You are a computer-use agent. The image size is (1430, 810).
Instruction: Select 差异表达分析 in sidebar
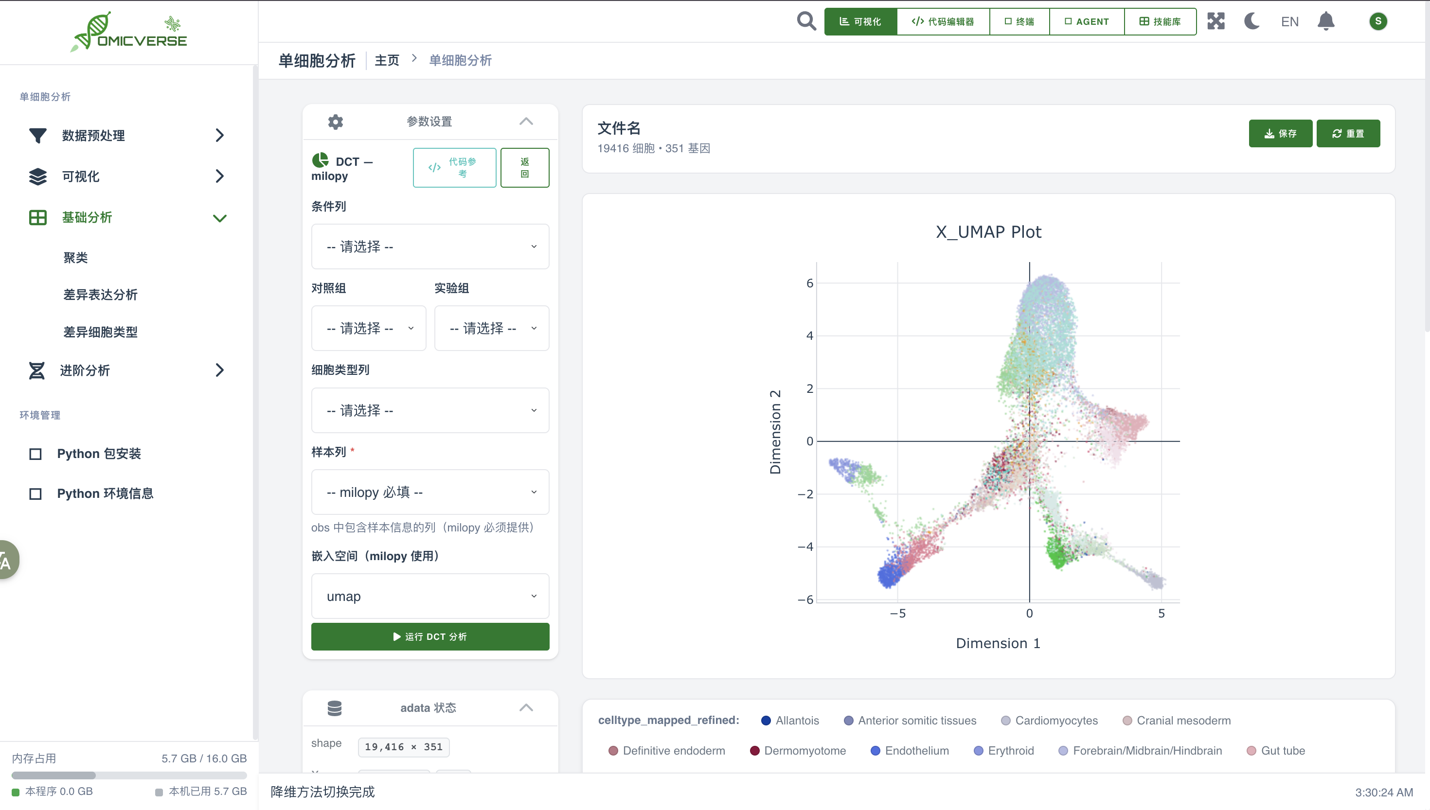100,295
